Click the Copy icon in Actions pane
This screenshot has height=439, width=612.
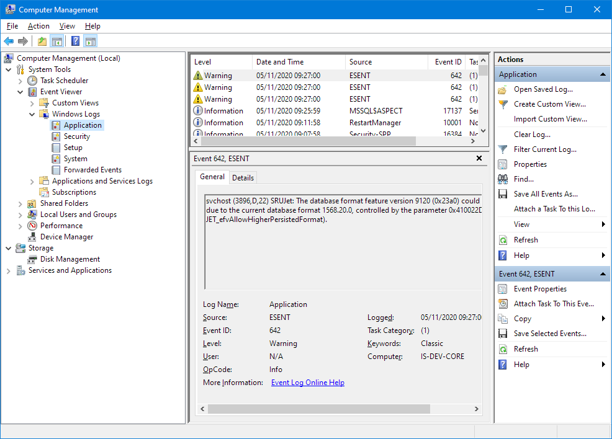pyautogui.click(x=503, y=319)
